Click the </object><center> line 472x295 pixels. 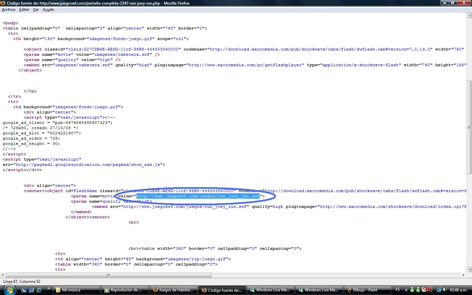point(88,217)
